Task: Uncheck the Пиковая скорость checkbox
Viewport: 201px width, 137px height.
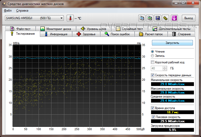Action: coord(154,117)
